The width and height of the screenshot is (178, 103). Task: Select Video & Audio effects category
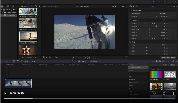pos(138,68)
